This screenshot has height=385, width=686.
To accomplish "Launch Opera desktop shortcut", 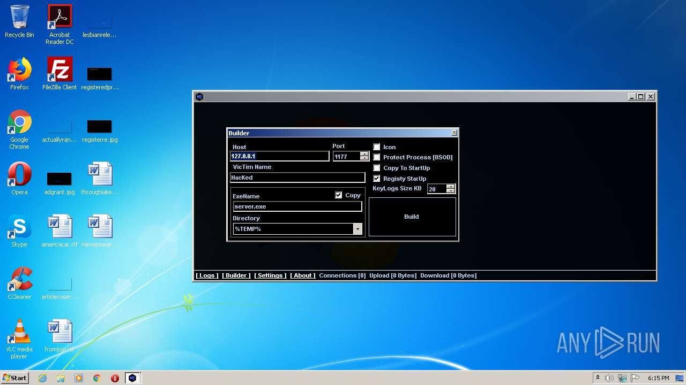I will 19,179.
